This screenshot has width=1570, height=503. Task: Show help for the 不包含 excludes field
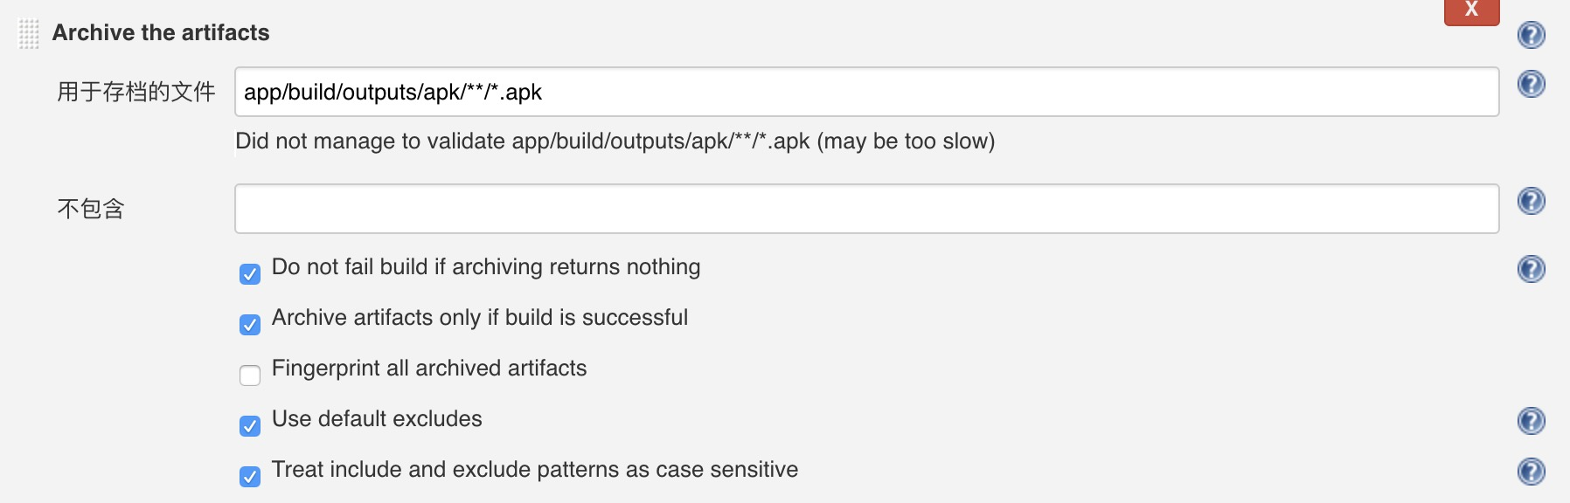pyautogui.click(x=1531, y=201)
